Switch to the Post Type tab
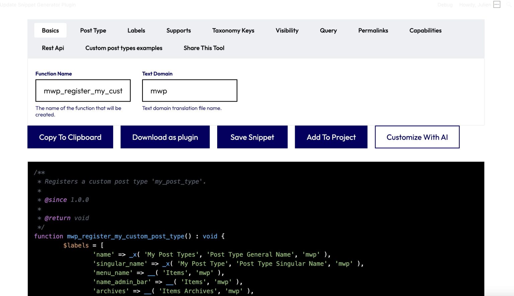The width and height of the screenshot is (514, 296). coord(93,30)
